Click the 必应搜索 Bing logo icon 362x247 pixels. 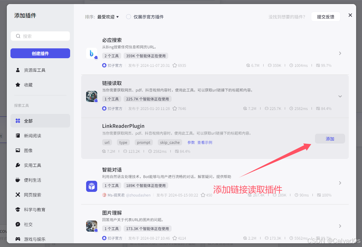point(92,53)
